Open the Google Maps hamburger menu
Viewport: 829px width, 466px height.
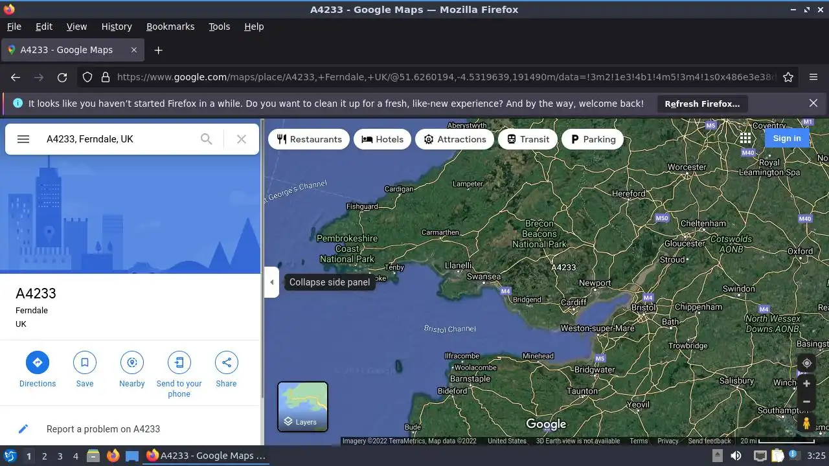click(x=23, y=139)
